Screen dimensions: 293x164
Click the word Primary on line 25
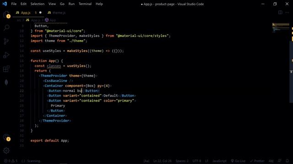pos(58,106)
